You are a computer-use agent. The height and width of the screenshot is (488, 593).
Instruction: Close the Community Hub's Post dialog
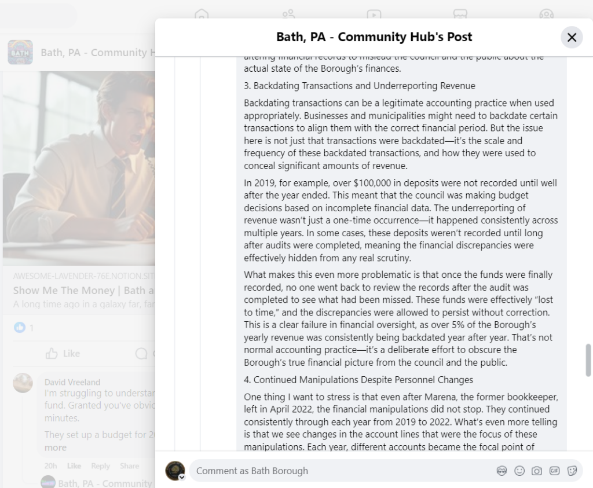point(572,38)
